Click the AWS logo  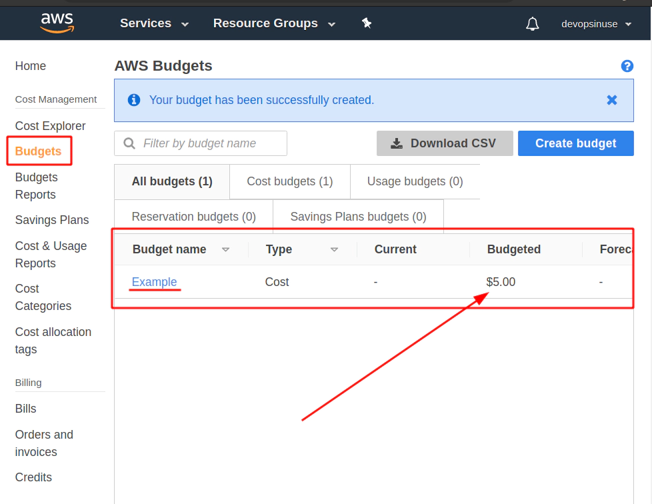click(x=57, y=23)
